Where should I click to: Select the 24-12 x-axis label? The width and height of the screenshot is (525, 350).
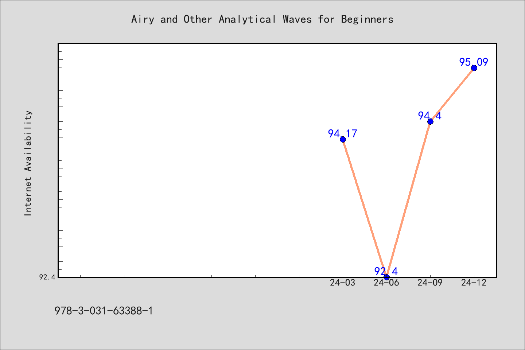[x=474, y=283]
